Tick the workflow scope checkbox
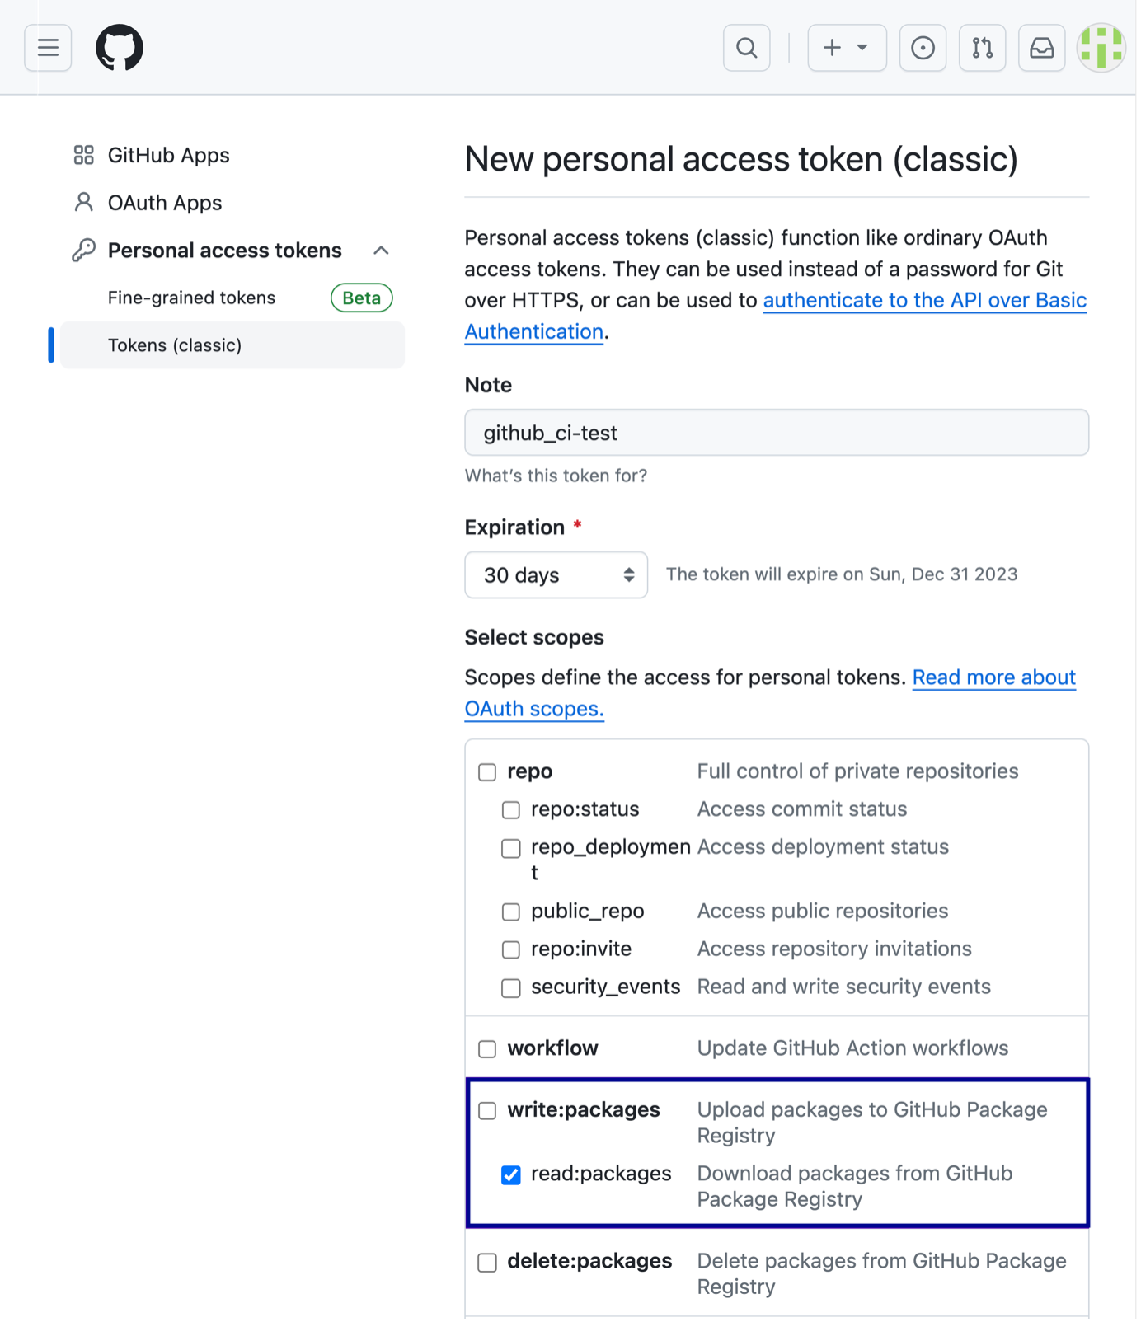 (x=487, y=1049)
